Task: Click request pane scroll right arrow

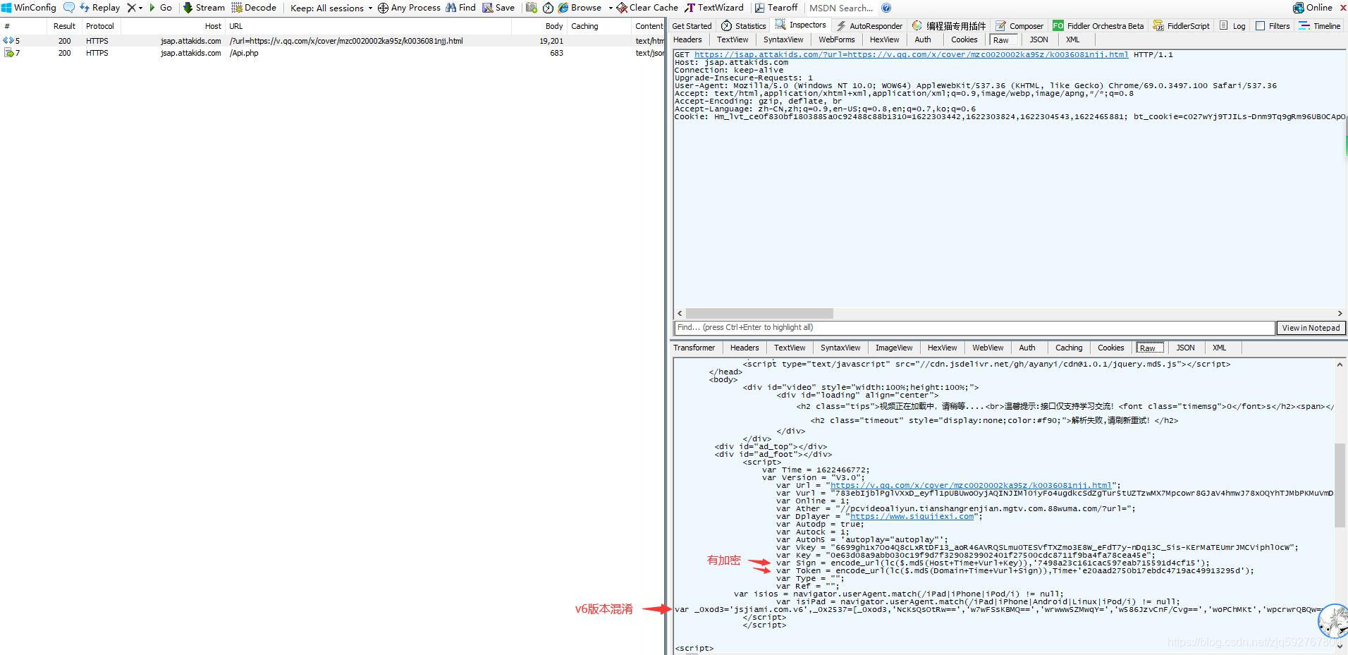Action: click(1340, 313)
